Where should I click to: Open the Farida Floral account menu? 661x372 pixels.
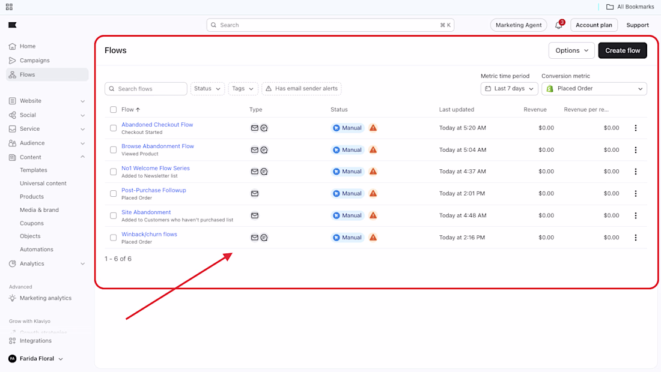point(36,359)
